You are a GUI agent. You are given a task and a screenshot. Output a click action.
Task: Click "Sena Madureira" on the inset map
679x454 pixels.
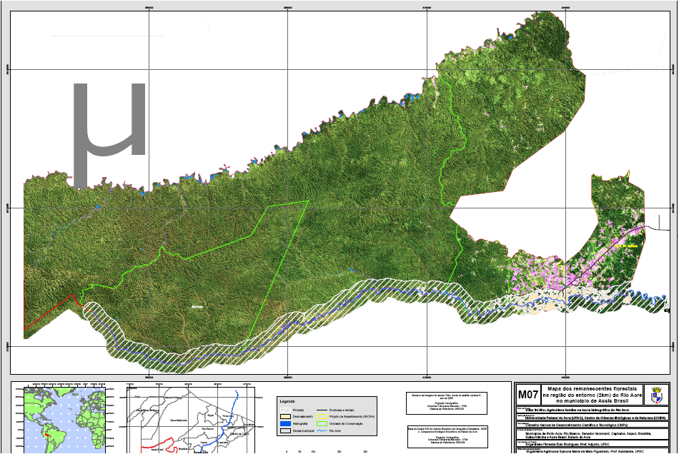pos(179,420)
